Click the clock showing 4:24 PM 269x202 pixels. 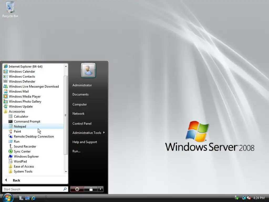(259, 198)
